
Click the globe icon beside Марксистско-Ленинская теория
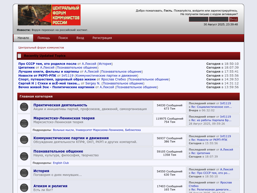24,123
